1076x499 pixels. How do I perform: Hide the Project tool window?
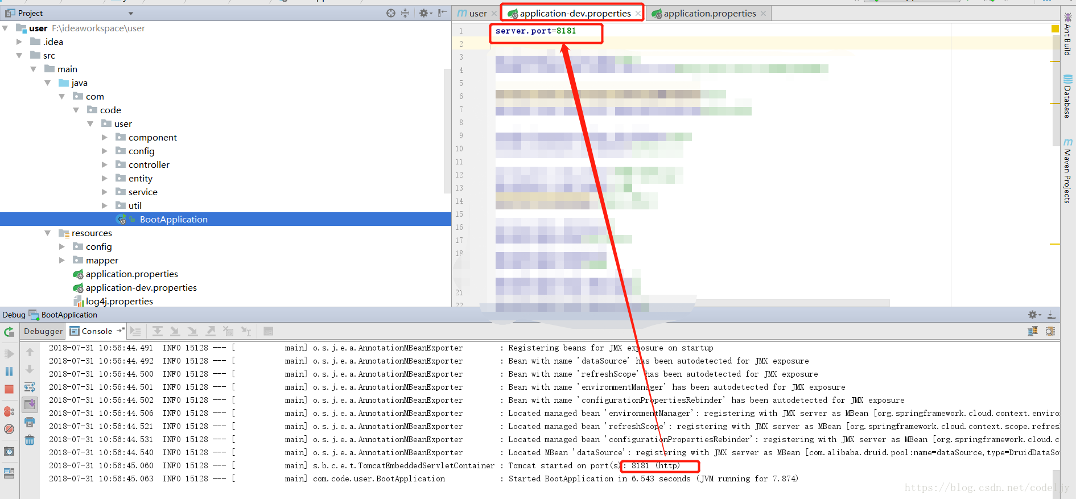(442, 13)
